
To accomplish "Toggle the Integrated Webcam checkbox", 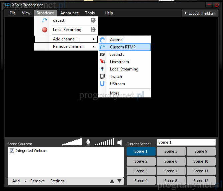I will coord(12,151).
